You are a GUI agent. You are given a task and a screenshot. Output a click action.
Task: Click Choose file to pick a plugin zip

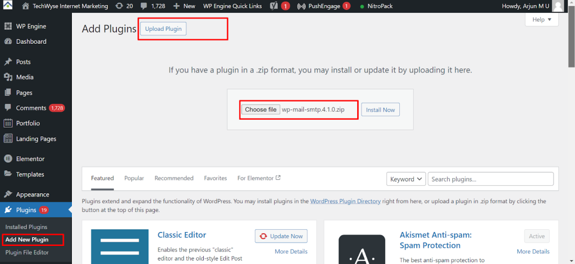coord(261,110)
